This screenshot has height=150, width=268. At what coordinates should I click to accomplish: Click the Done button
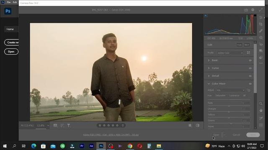tap(253, 135)
